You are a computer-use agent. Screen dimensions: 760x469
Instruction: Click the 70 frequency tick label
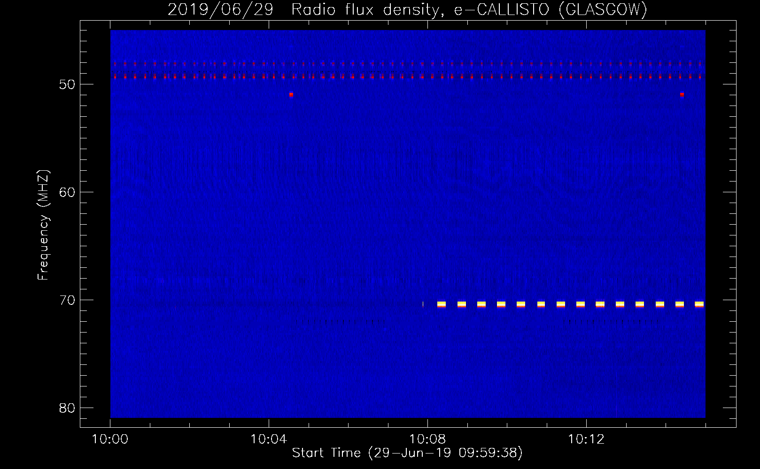pos(67,300)
